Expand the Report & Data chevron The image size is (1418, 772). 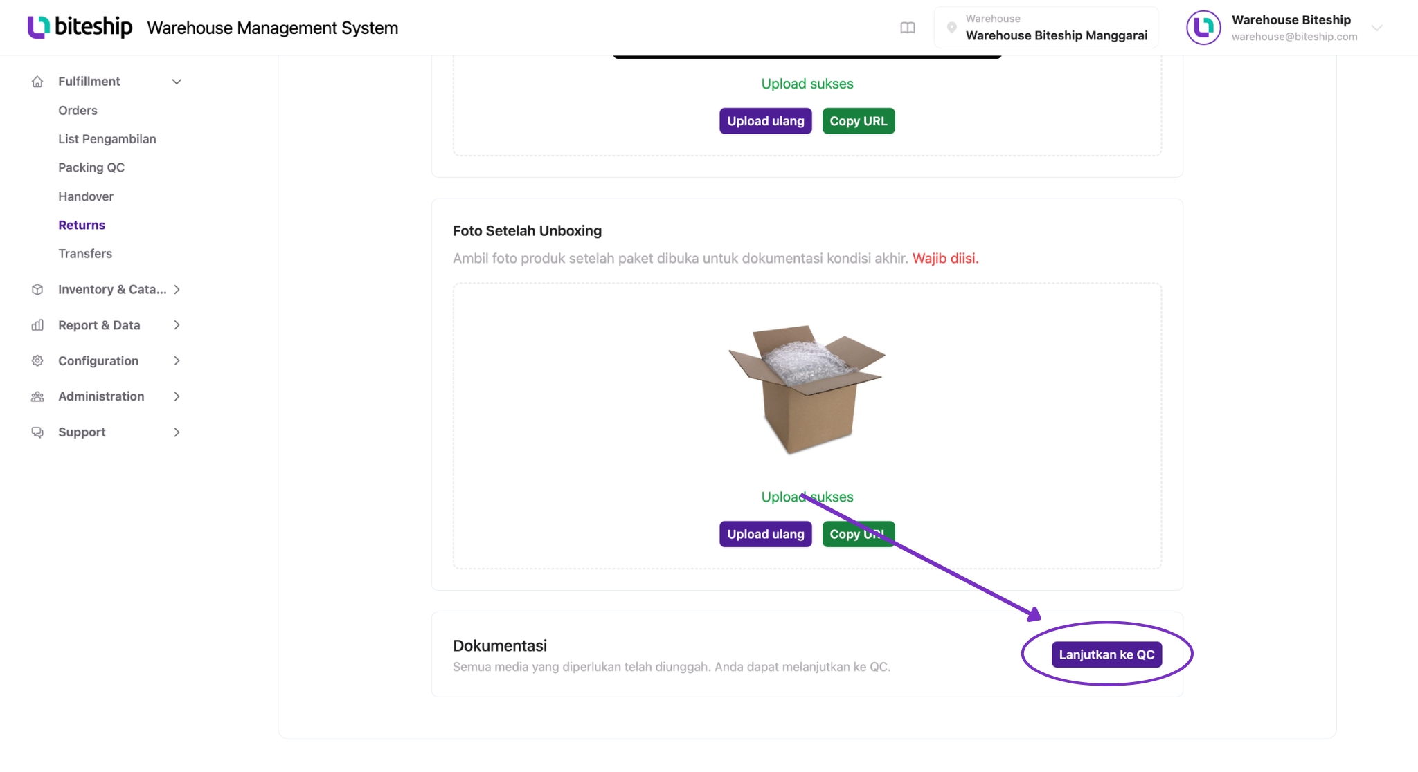click(x=177, y=325)
